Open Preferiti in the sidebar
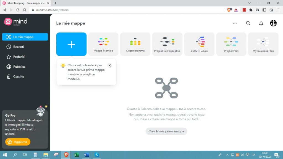 pyautogui.click(x=19, y=57)
